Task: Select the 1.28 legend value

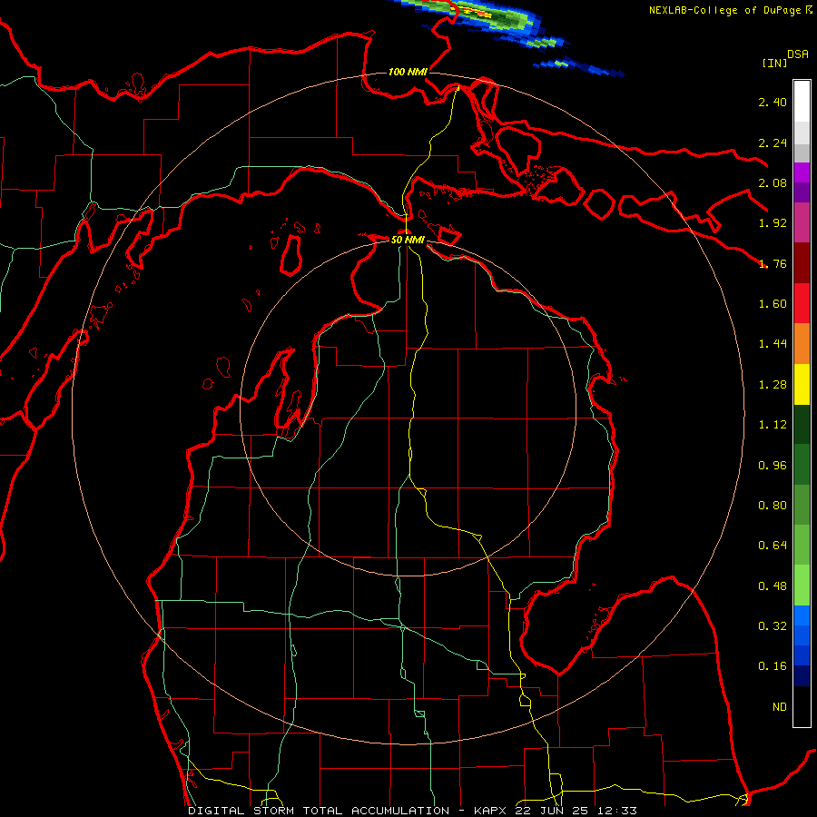Action: point(773,385)
